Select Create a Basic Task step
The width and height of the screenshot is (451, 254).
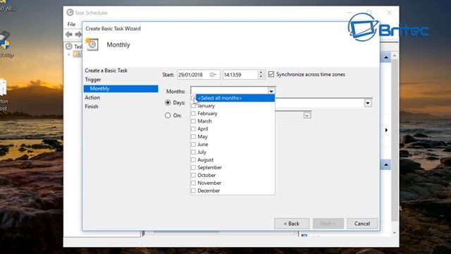[106, 71]
